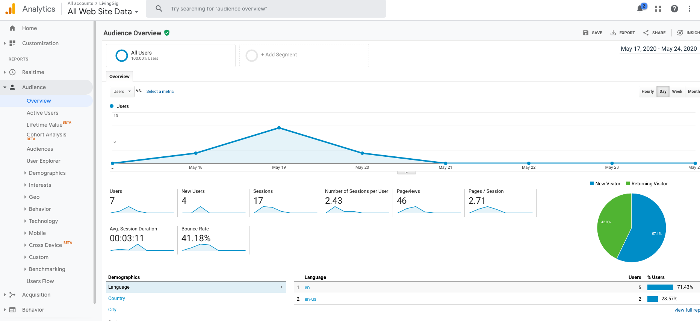Click the Country demographics link
Image resolution: width=700 pixels, height=321 pixels.
coord(116,298)
